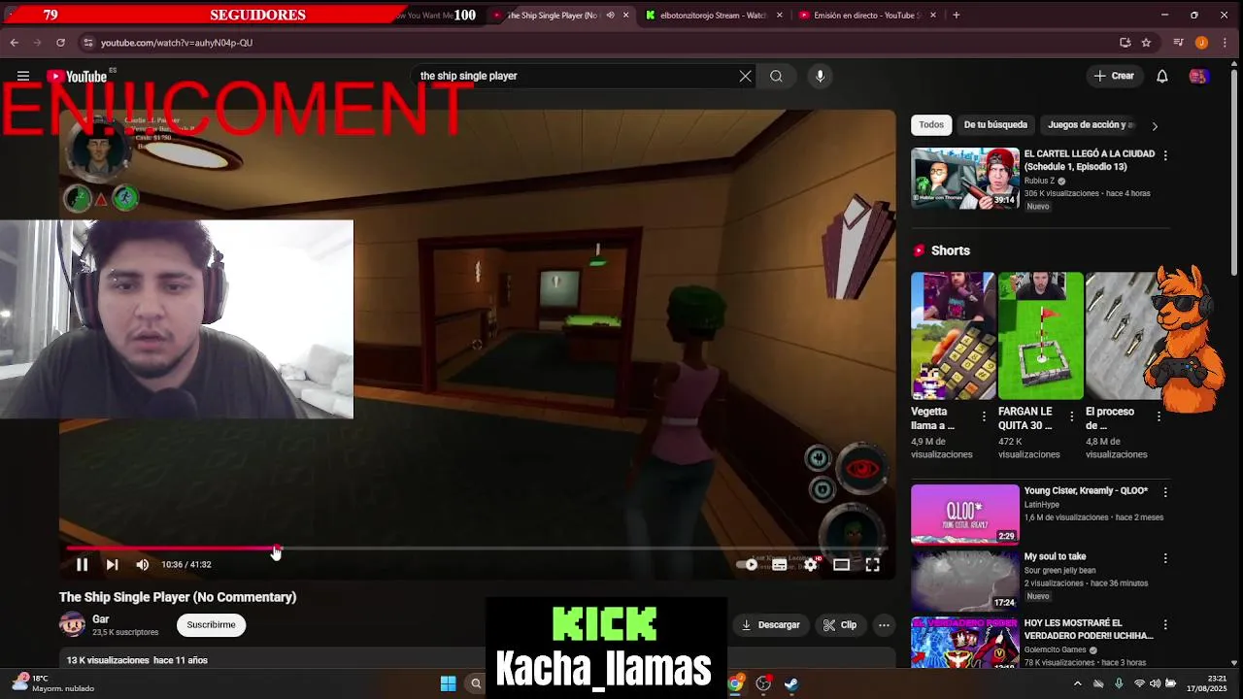This screenshot has height=699, width=1243.
Task: Open the YouTube account avatar menu
Action: click(x=1198, y=76)
